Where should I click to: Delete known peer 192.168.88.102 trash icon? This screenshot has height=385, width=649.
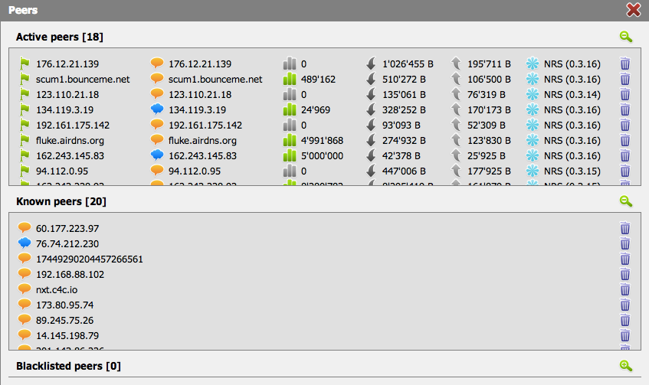(x=625, y=274)
